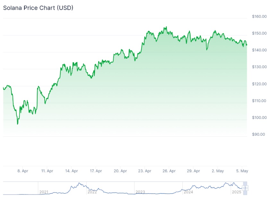Click the left navigator range handle

click(x=243, y=188)
